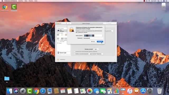Click the Wi-Fi status icon
The image size is (169, 95).
tap(149, 1)
